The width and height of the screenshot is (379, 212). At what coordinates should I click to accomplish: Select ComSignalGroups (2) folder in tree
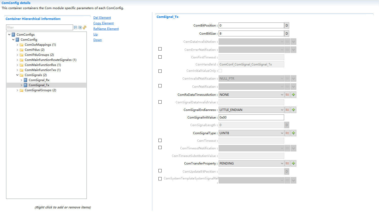point(40,90)
